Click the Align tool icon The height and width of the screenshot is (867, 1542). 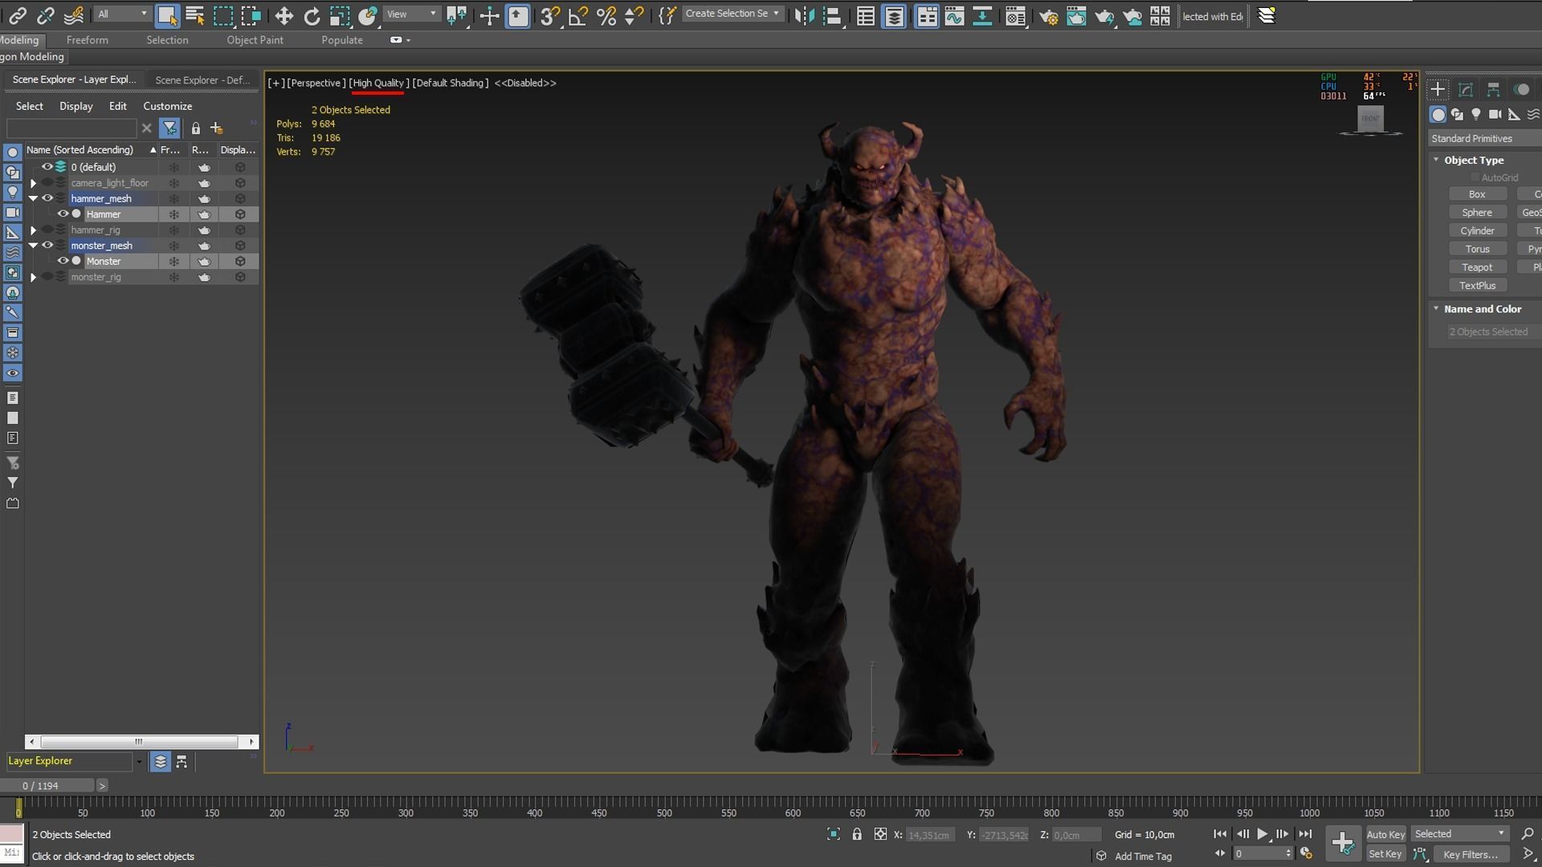(x=833, y=15)
